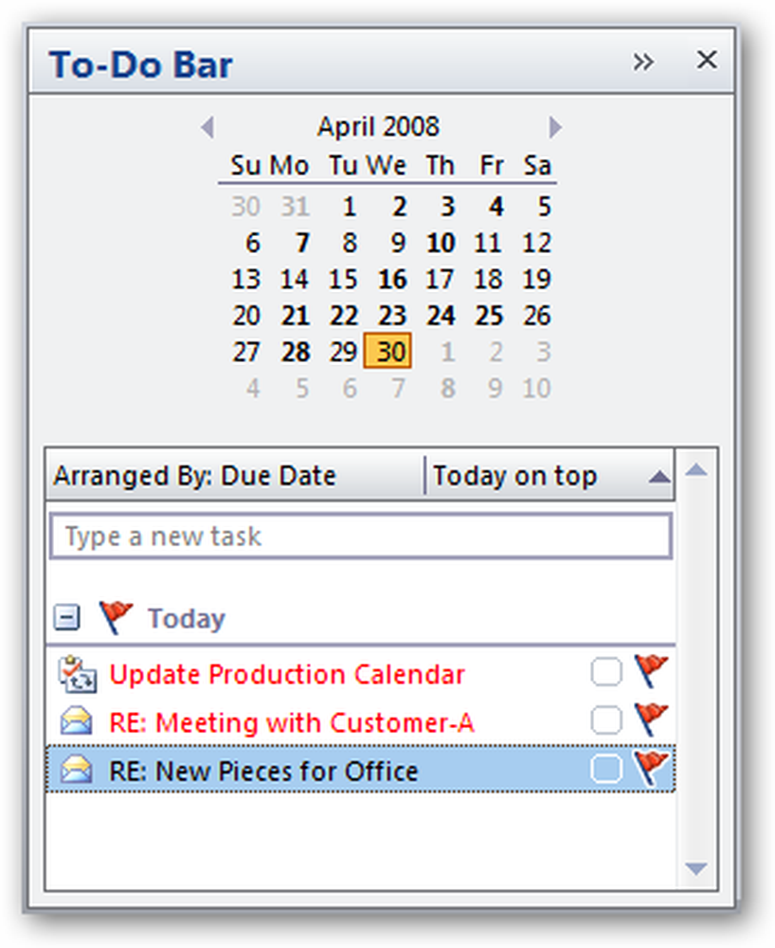
Task: Toggle Today on top sort order
Action: click(550, 475)
